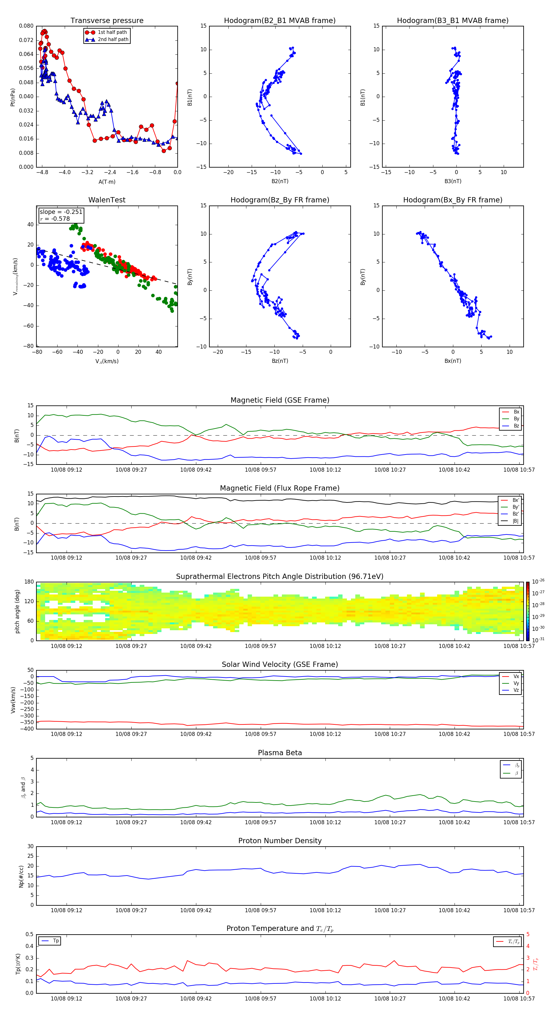Click the 'Proton Number Density' title
Viewport: 560px width, 1026px height.
(x=280, y=841)
